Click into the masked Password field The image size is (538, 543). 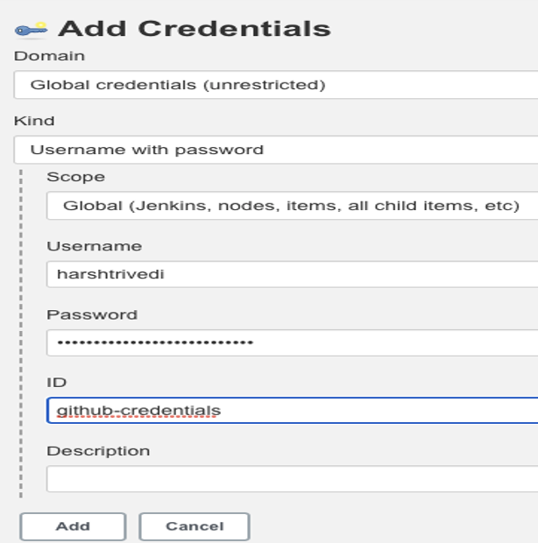point(293,342)
